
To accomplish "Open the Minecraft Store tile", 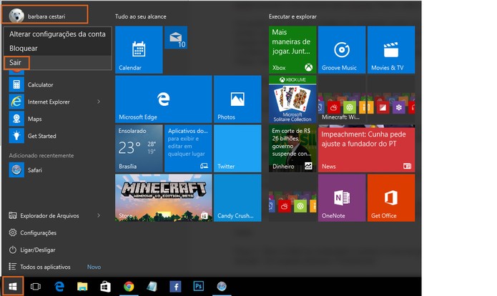I will [x=164, y=198].
